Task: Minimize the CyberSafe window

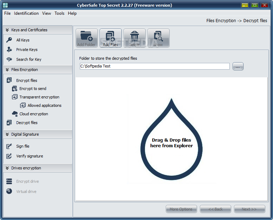Action: 245,5
